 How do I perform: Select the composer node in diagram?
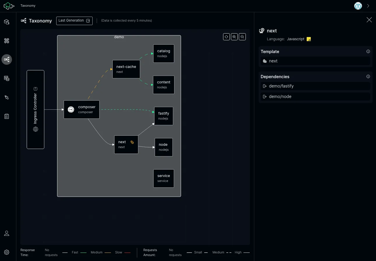pos(82,110)
